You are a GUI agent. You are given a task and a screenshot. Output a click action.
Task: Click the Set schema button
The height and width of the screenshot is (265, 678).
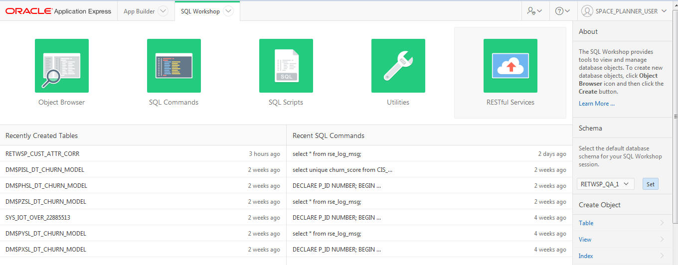pos(651,184)
